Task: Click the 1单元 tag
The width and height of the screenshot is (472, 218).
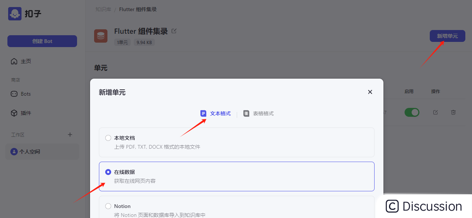Action: click(x=122, y=42)
